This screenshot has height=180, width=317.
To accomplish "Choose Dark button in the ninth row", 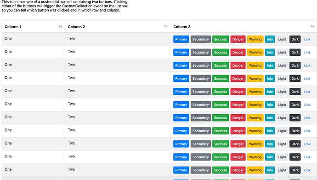I will (295, 144).
